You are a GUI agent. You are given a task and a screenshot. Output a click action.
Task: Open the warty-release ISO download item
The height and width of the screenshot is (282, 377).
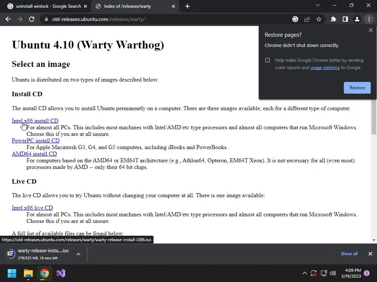pyautogui.click(x=38, y=254)
